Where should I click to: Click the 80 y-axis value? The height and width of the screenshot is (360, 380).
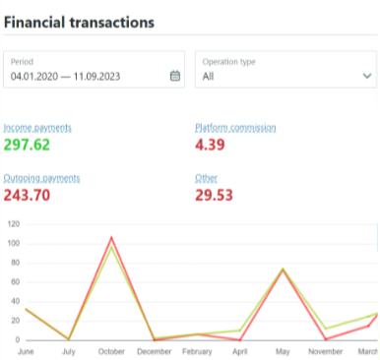16,263
